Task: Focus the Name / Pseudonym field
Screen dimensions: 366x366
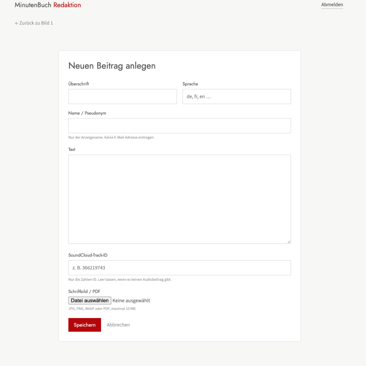Action: pyautogui.click(x=179, y=126)
